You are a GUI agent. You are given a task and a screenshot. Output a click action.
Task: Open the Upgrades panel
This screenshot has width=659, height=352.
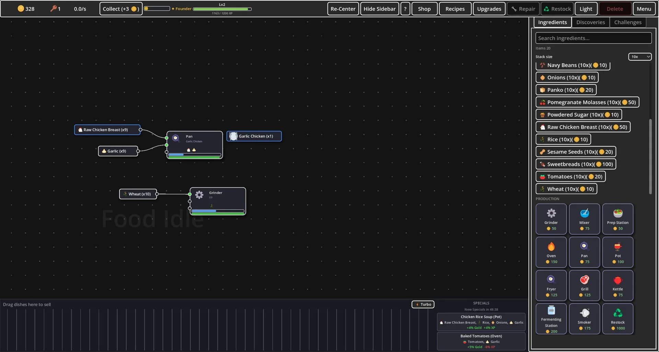click(x=489, y=9)
